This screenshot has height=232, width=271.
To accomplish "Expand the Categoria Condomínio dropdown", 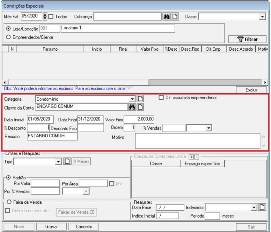I will click(132, 99).
